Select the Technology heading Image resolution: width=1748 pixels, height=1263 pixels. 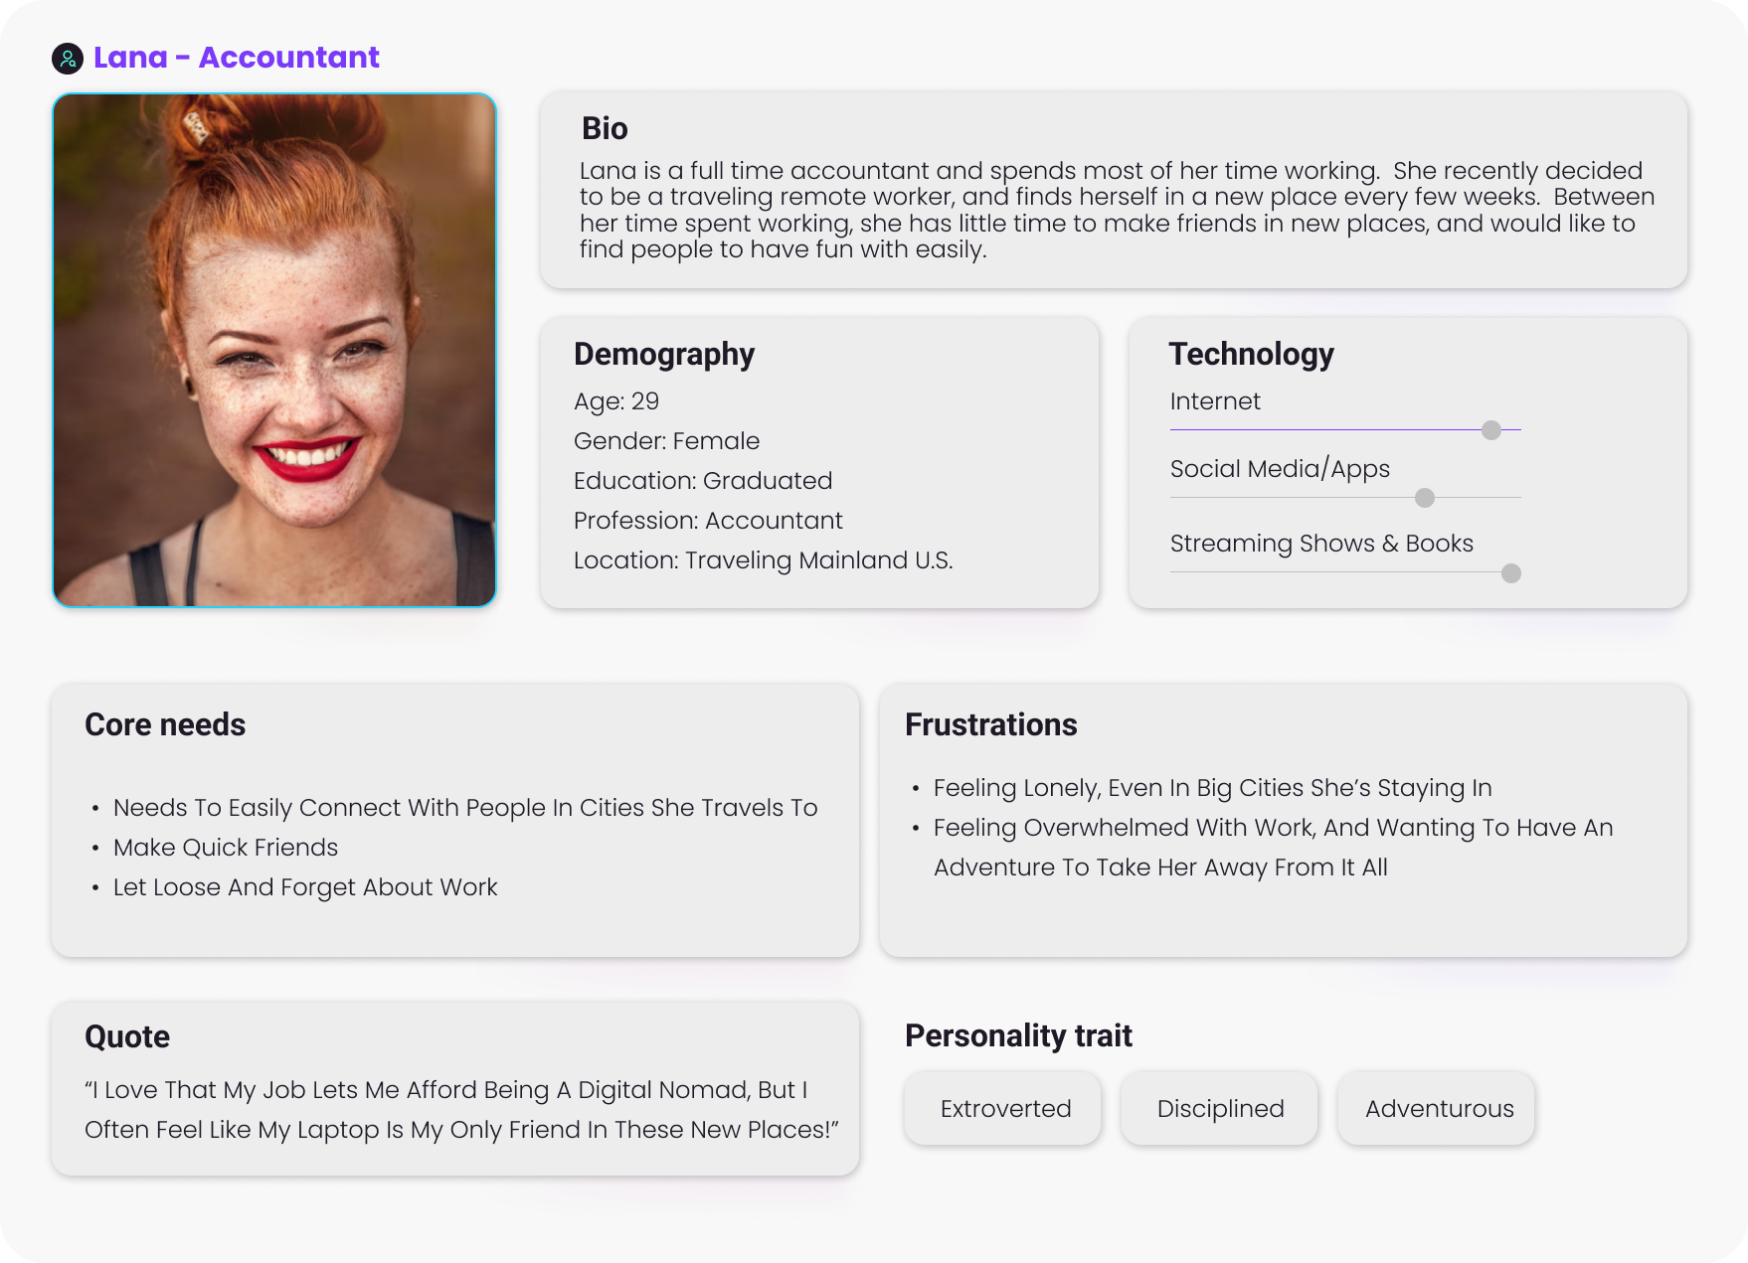1251,354
